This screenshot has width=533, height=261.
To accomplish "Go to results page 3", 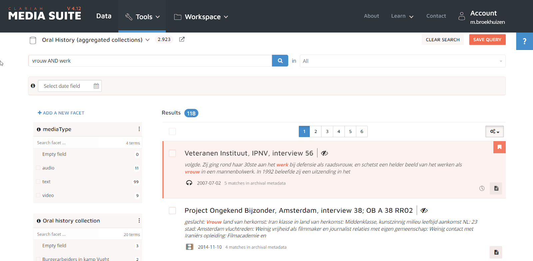I will [x=327, y=131].
